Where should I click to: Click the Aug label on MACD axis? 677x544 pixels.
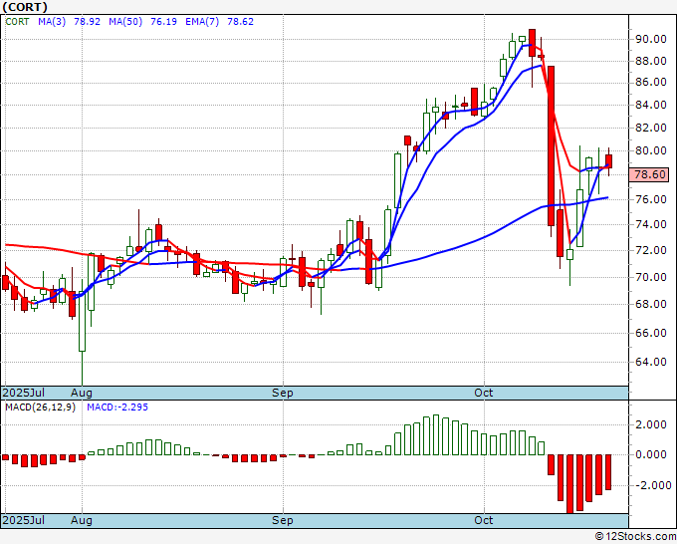[82, 520]
